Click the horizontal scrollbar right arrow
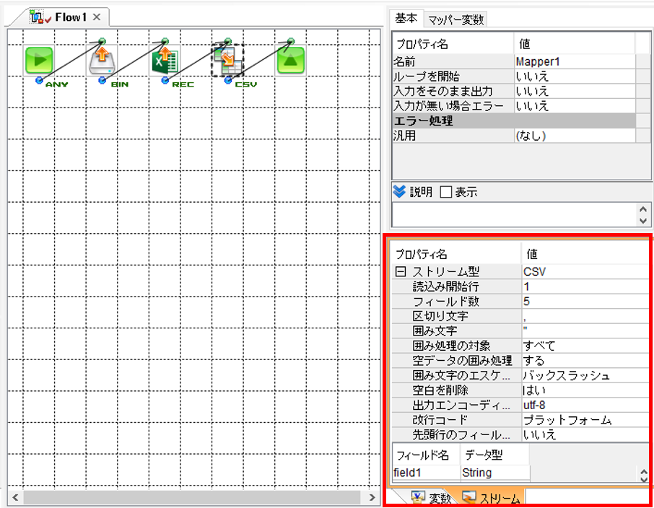Screen dimensions: 654x508 click(372, 497)
